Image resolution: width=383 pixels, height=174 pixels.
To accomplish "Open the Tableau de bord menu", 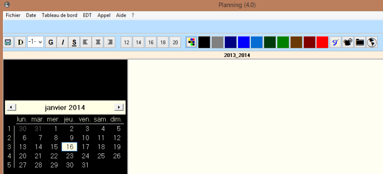I will pos(59,15).
